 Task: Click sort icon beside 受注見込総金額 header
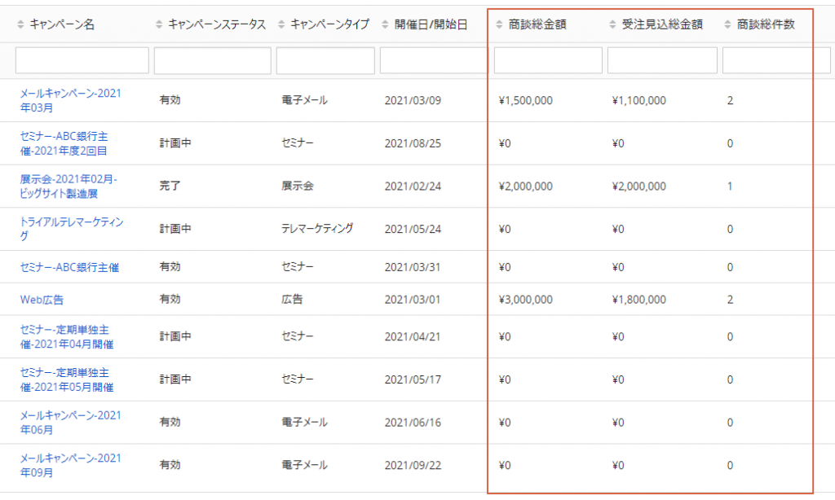point(612,25)
